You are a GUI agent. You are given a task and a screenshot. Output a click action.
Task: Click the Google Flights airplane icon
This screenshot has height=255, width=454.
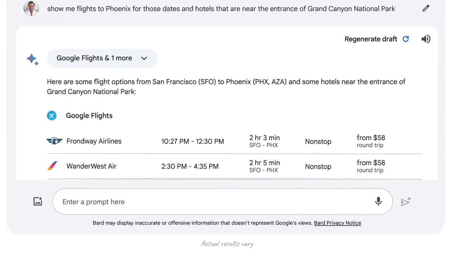(x=52, y=115)
